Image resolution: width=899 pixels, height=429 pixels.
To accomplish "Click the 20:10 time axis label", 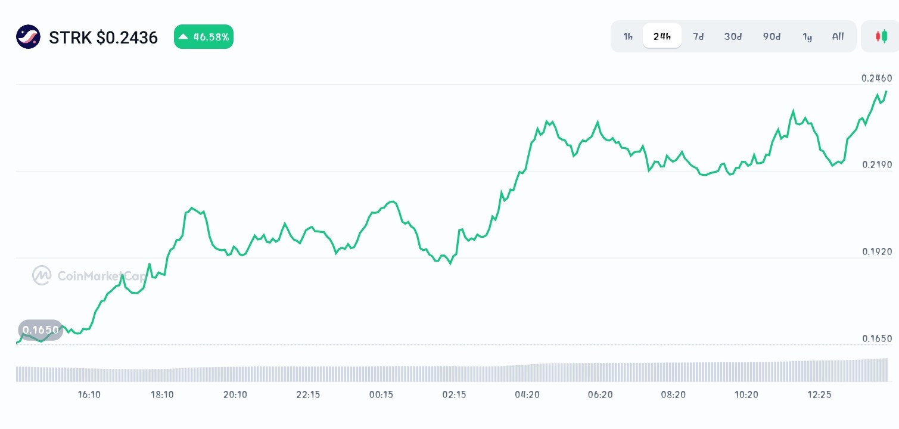I will click(235, 394).
